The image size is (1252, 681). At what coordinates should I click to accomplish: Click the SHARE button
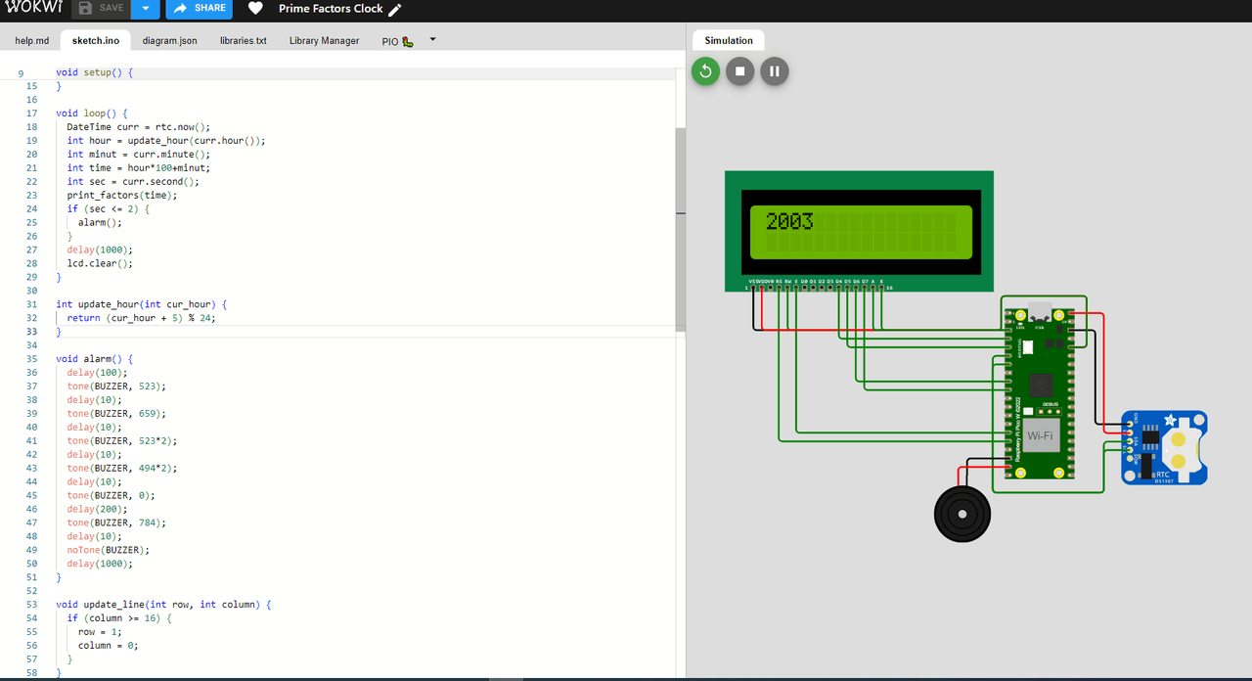(x=199, y=9)
